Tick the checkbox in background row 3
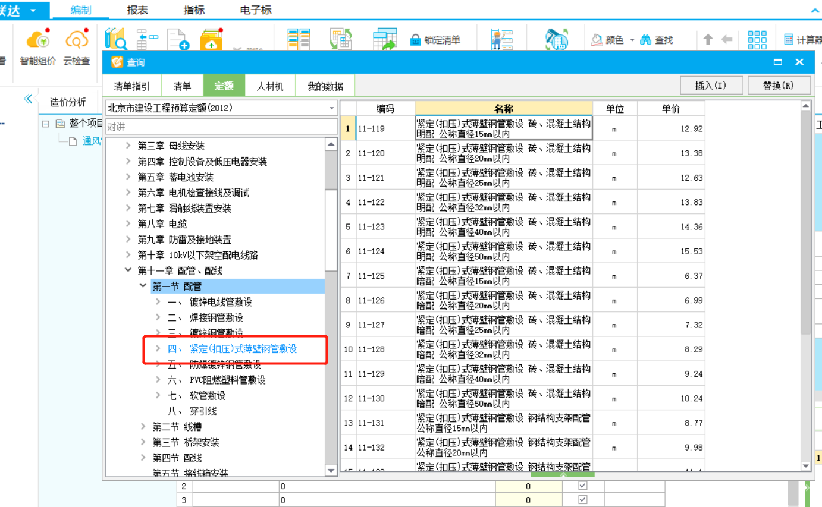Screen dimensions: 822x507 pos(582,500)
